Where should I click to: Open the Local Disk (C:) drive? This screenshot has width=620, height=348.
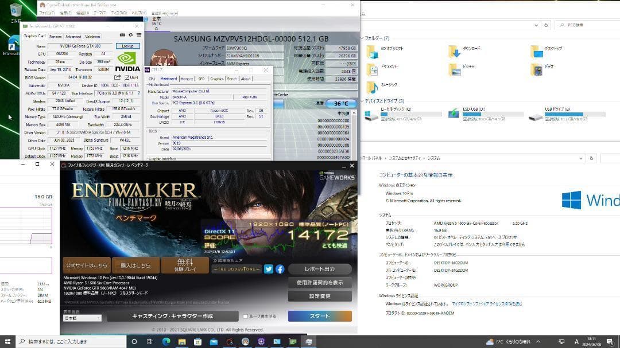pos(371,115)
